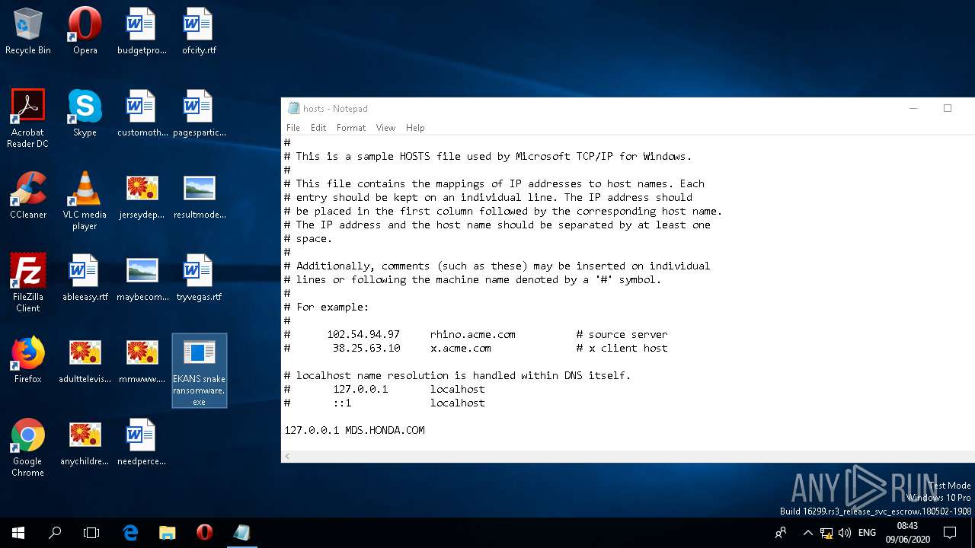Open Notepad View menu

coord(385,128)
